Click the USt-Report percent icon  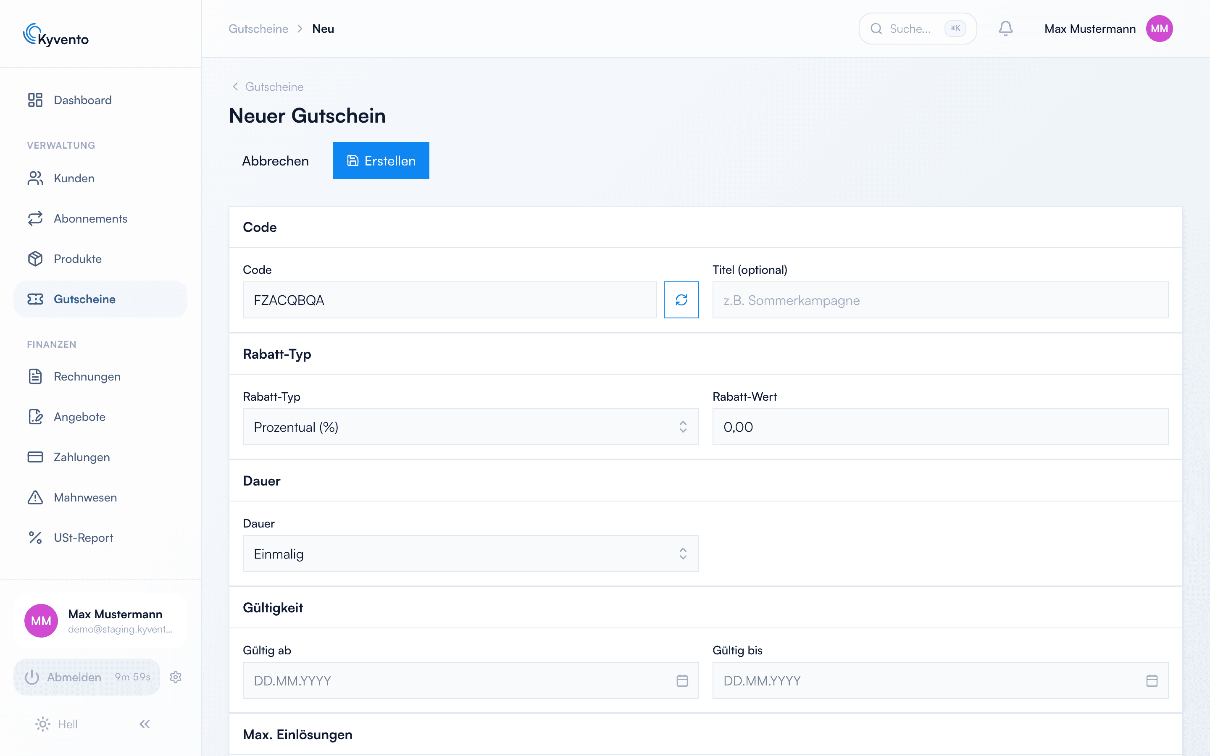(x=35, y=538)
